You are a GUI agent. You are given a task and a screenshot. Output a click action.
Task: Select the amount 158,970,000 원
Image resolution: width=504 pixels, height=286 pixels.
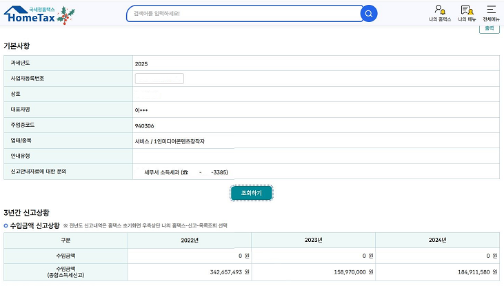(x=354, y=272)
